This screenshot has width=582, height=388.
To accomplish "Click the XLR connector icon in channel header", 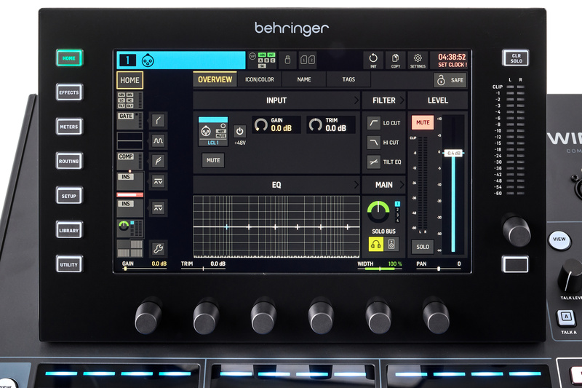I will 148,60.
